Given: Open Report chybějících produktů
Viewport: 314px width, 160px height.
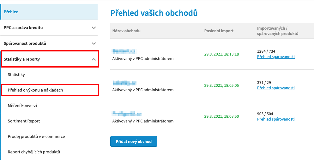Looking at the screenshot, I should coord(34,152).
